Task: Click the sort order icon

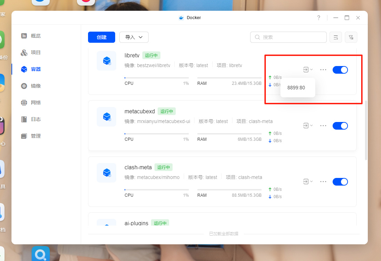Action: point(336,37)
